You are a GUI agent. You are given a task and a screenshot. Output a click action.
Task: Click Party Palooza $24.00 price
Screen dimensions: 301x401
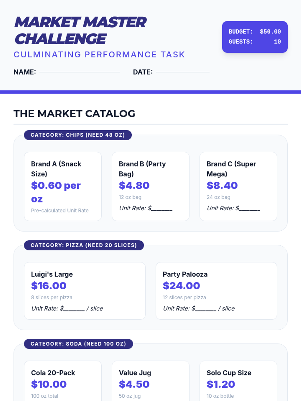(x=181, y=286)
